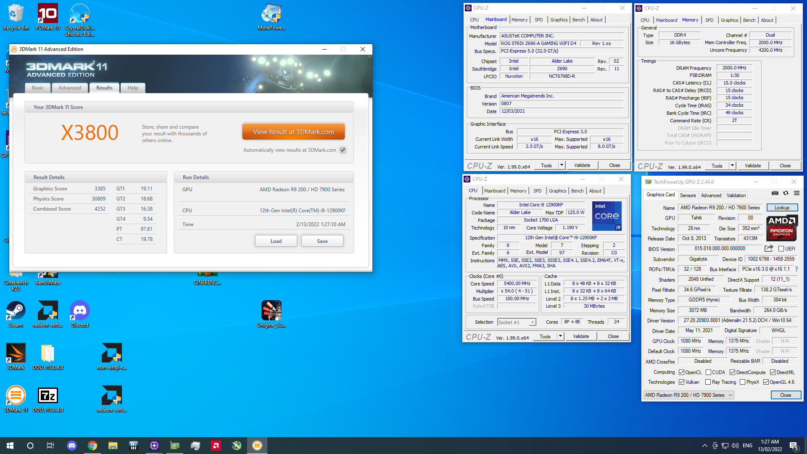The width and height of the screenshot is (807, 454).
Task: Open the Recycle Bin desktop icon
Action: [x=16, y=17]
